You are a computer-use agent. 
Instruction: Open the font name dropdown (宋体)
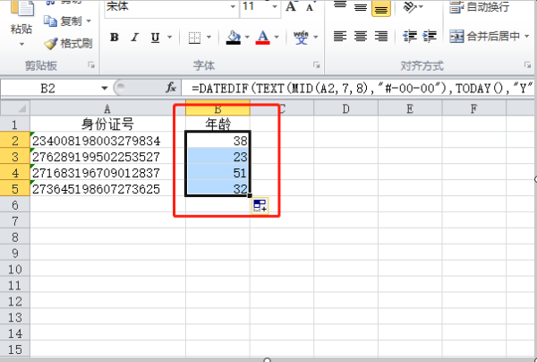[x=233, y=7]
